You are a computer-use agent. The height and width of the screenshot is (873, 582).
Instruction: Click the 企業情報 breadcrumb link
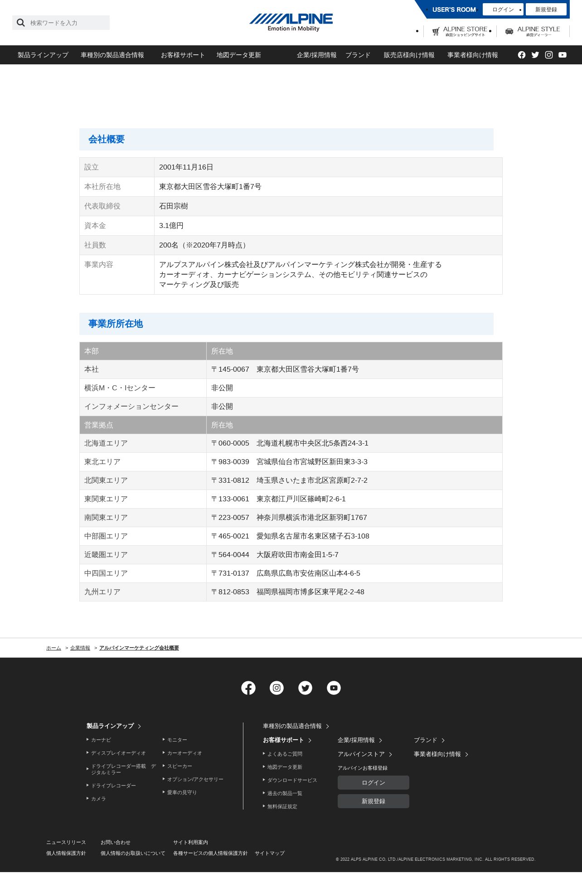click(80, 648)
